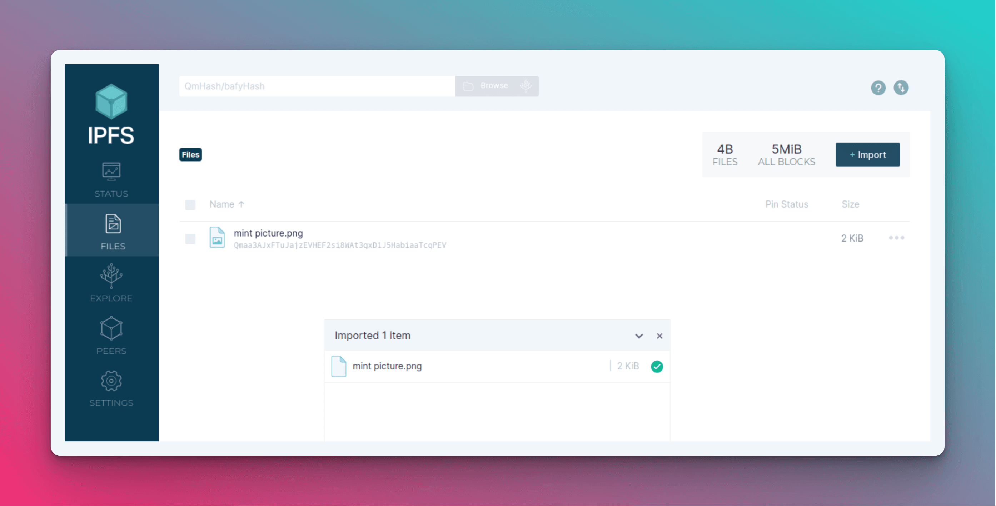Collapse the Imported 1 item panel

click(x=639, y=336)
